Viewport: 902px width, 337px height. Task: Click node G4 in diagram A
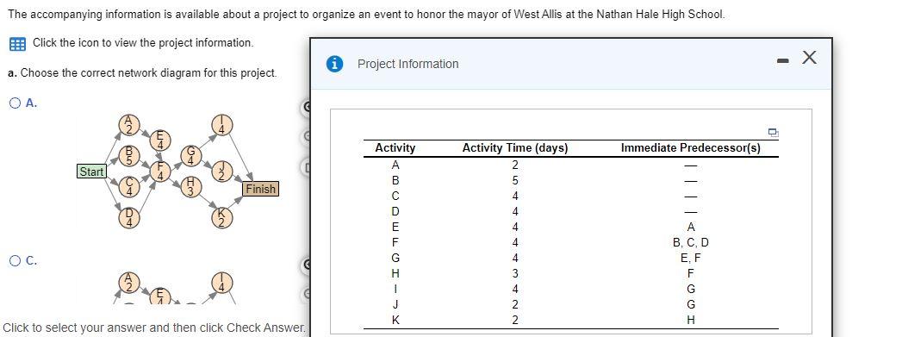pyautogui.click(x=191, y=155)
